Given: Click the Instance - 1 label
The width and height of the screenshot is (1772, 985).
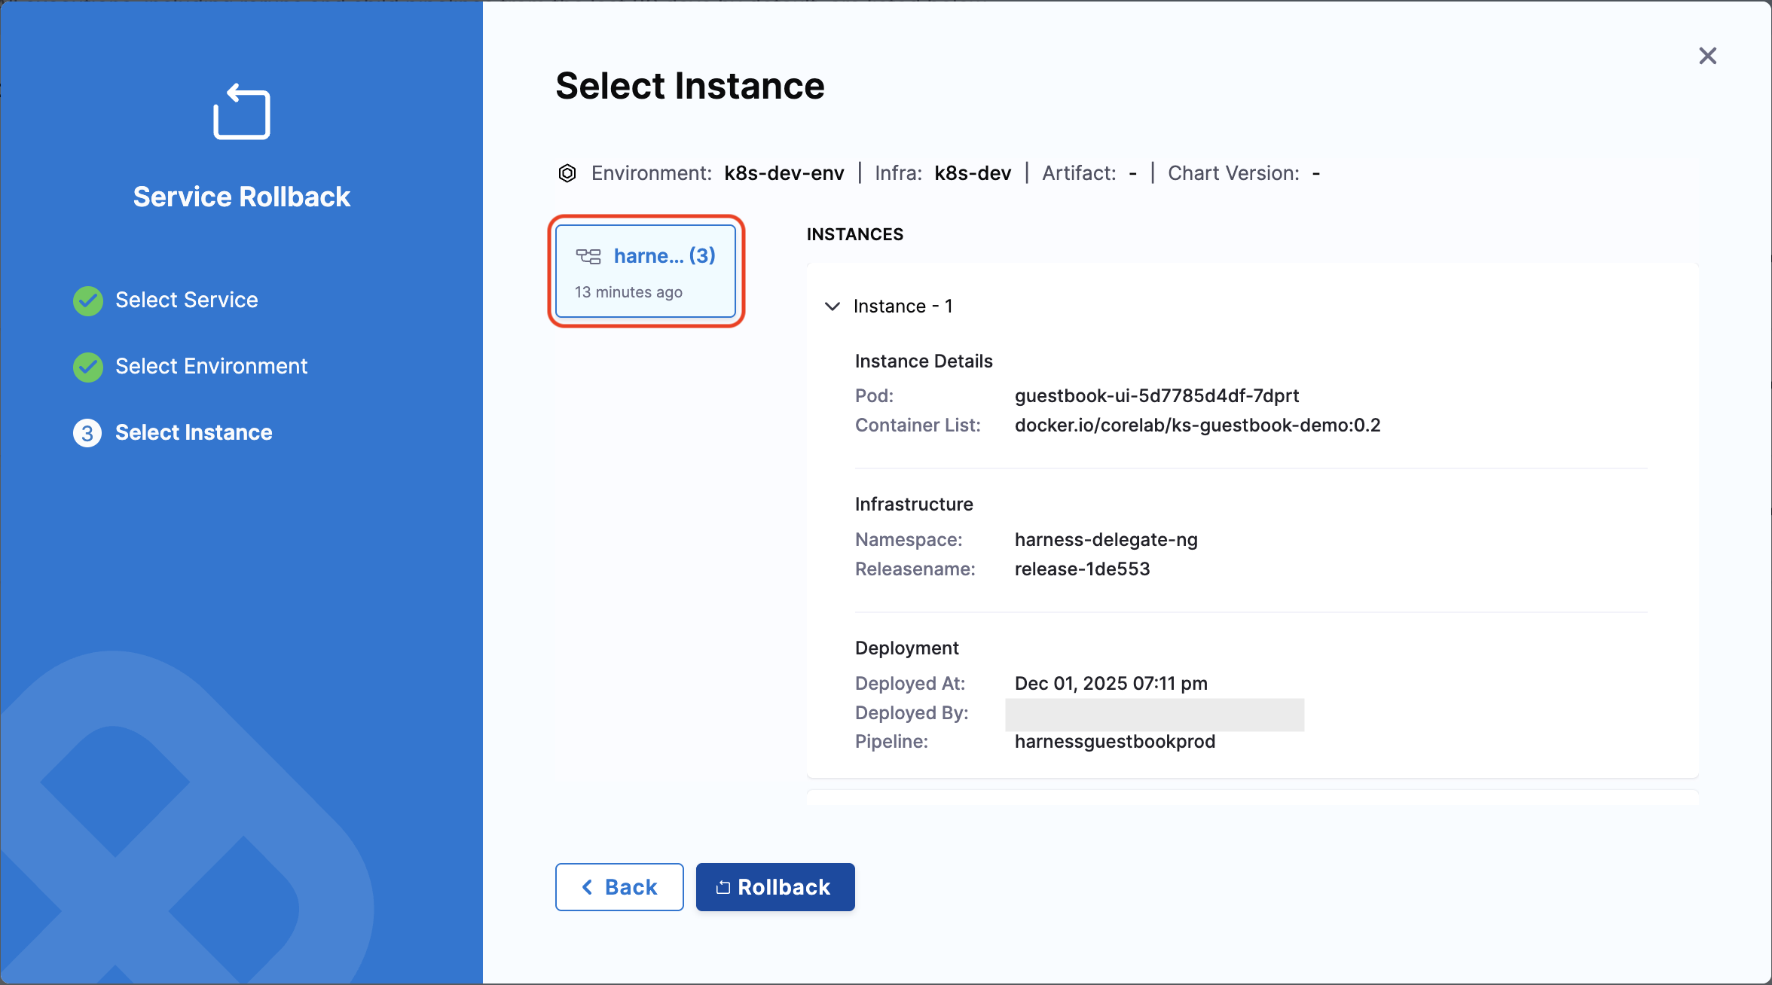Looking at the screenshot, I should pos(903,306).
